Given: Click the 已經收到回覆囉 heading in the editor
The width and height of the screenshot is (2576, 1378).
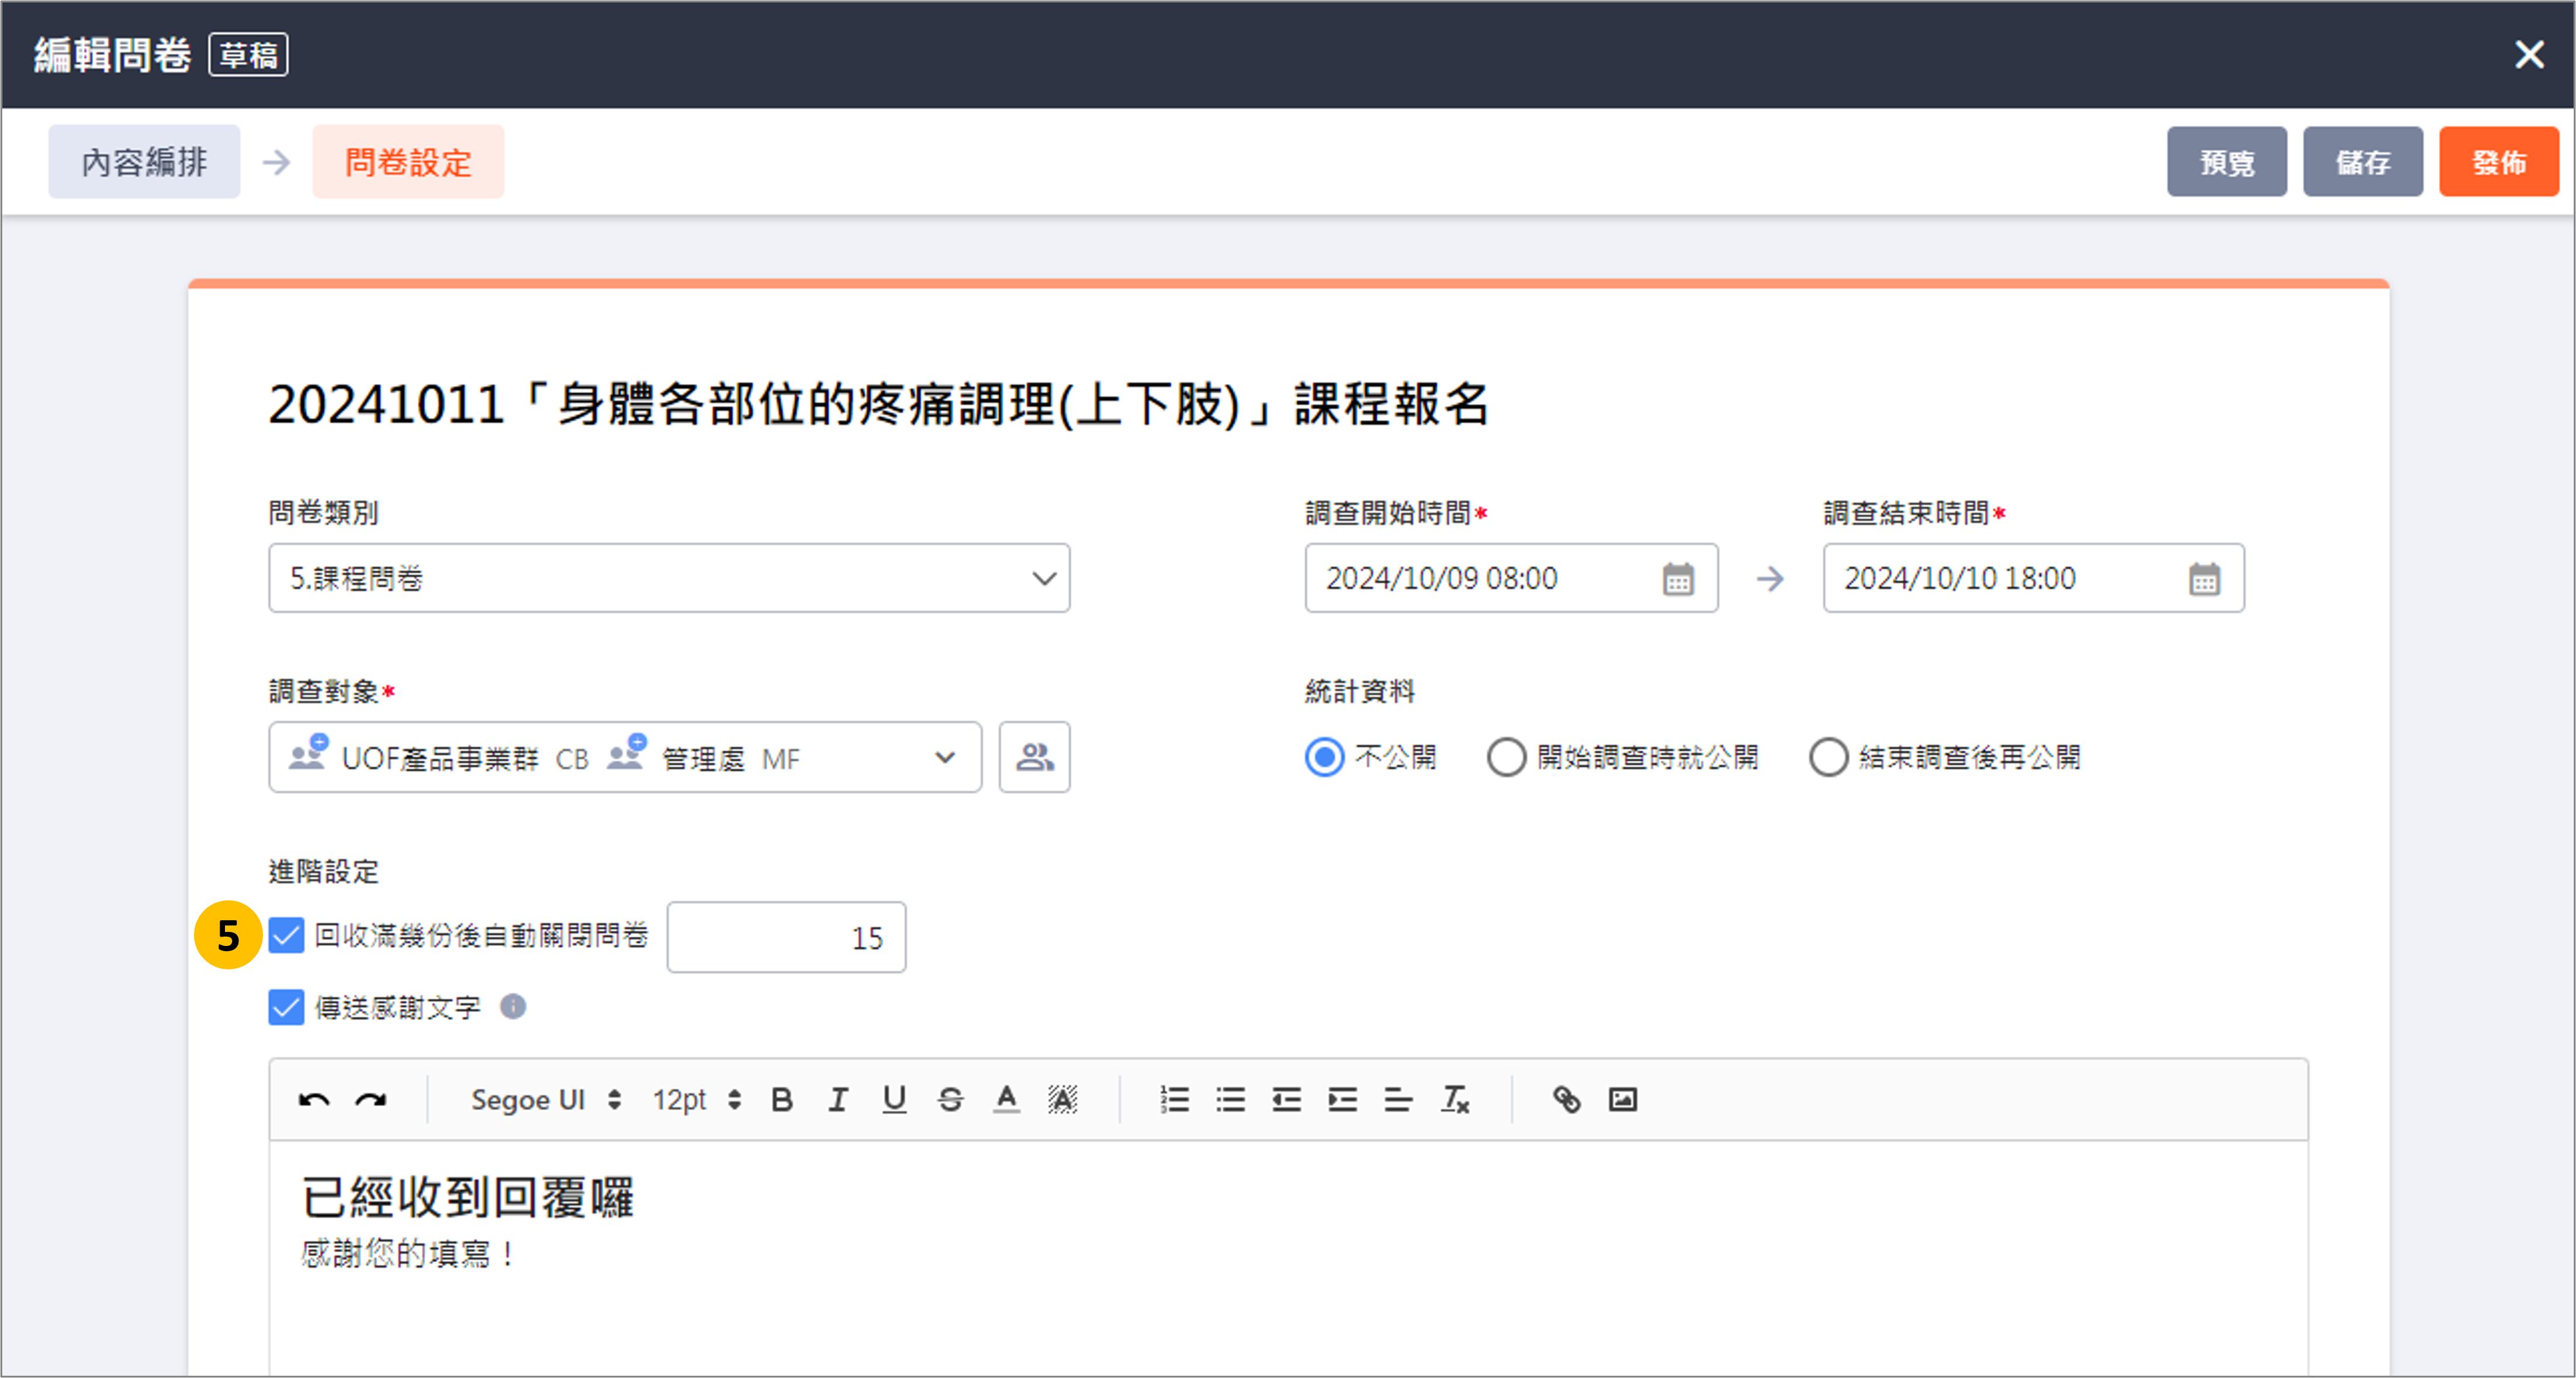Looking at the screenshot, I should pyautogui.click(x=468, y=1198).
